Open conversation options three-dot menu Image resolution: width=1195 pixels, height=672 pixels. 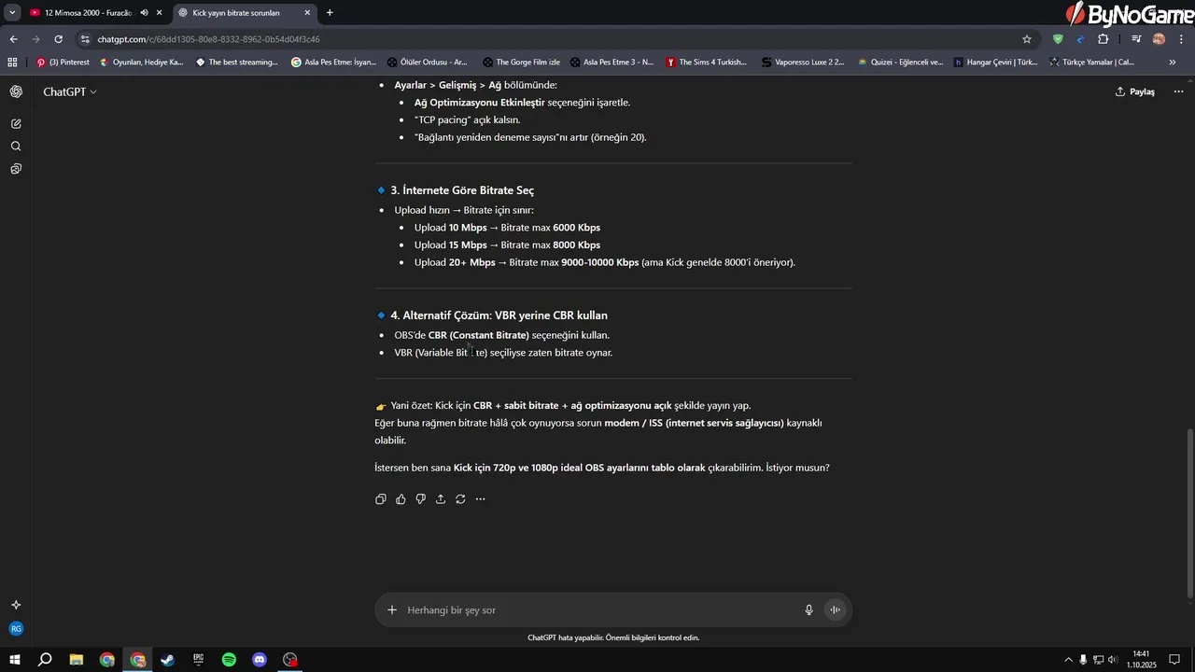(x=1178, y=91)
